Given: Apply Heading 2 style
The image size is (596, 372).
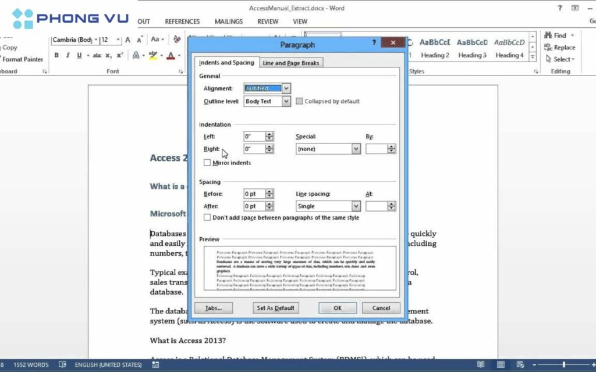Looking at the screenshot, I should coord(435,48).
